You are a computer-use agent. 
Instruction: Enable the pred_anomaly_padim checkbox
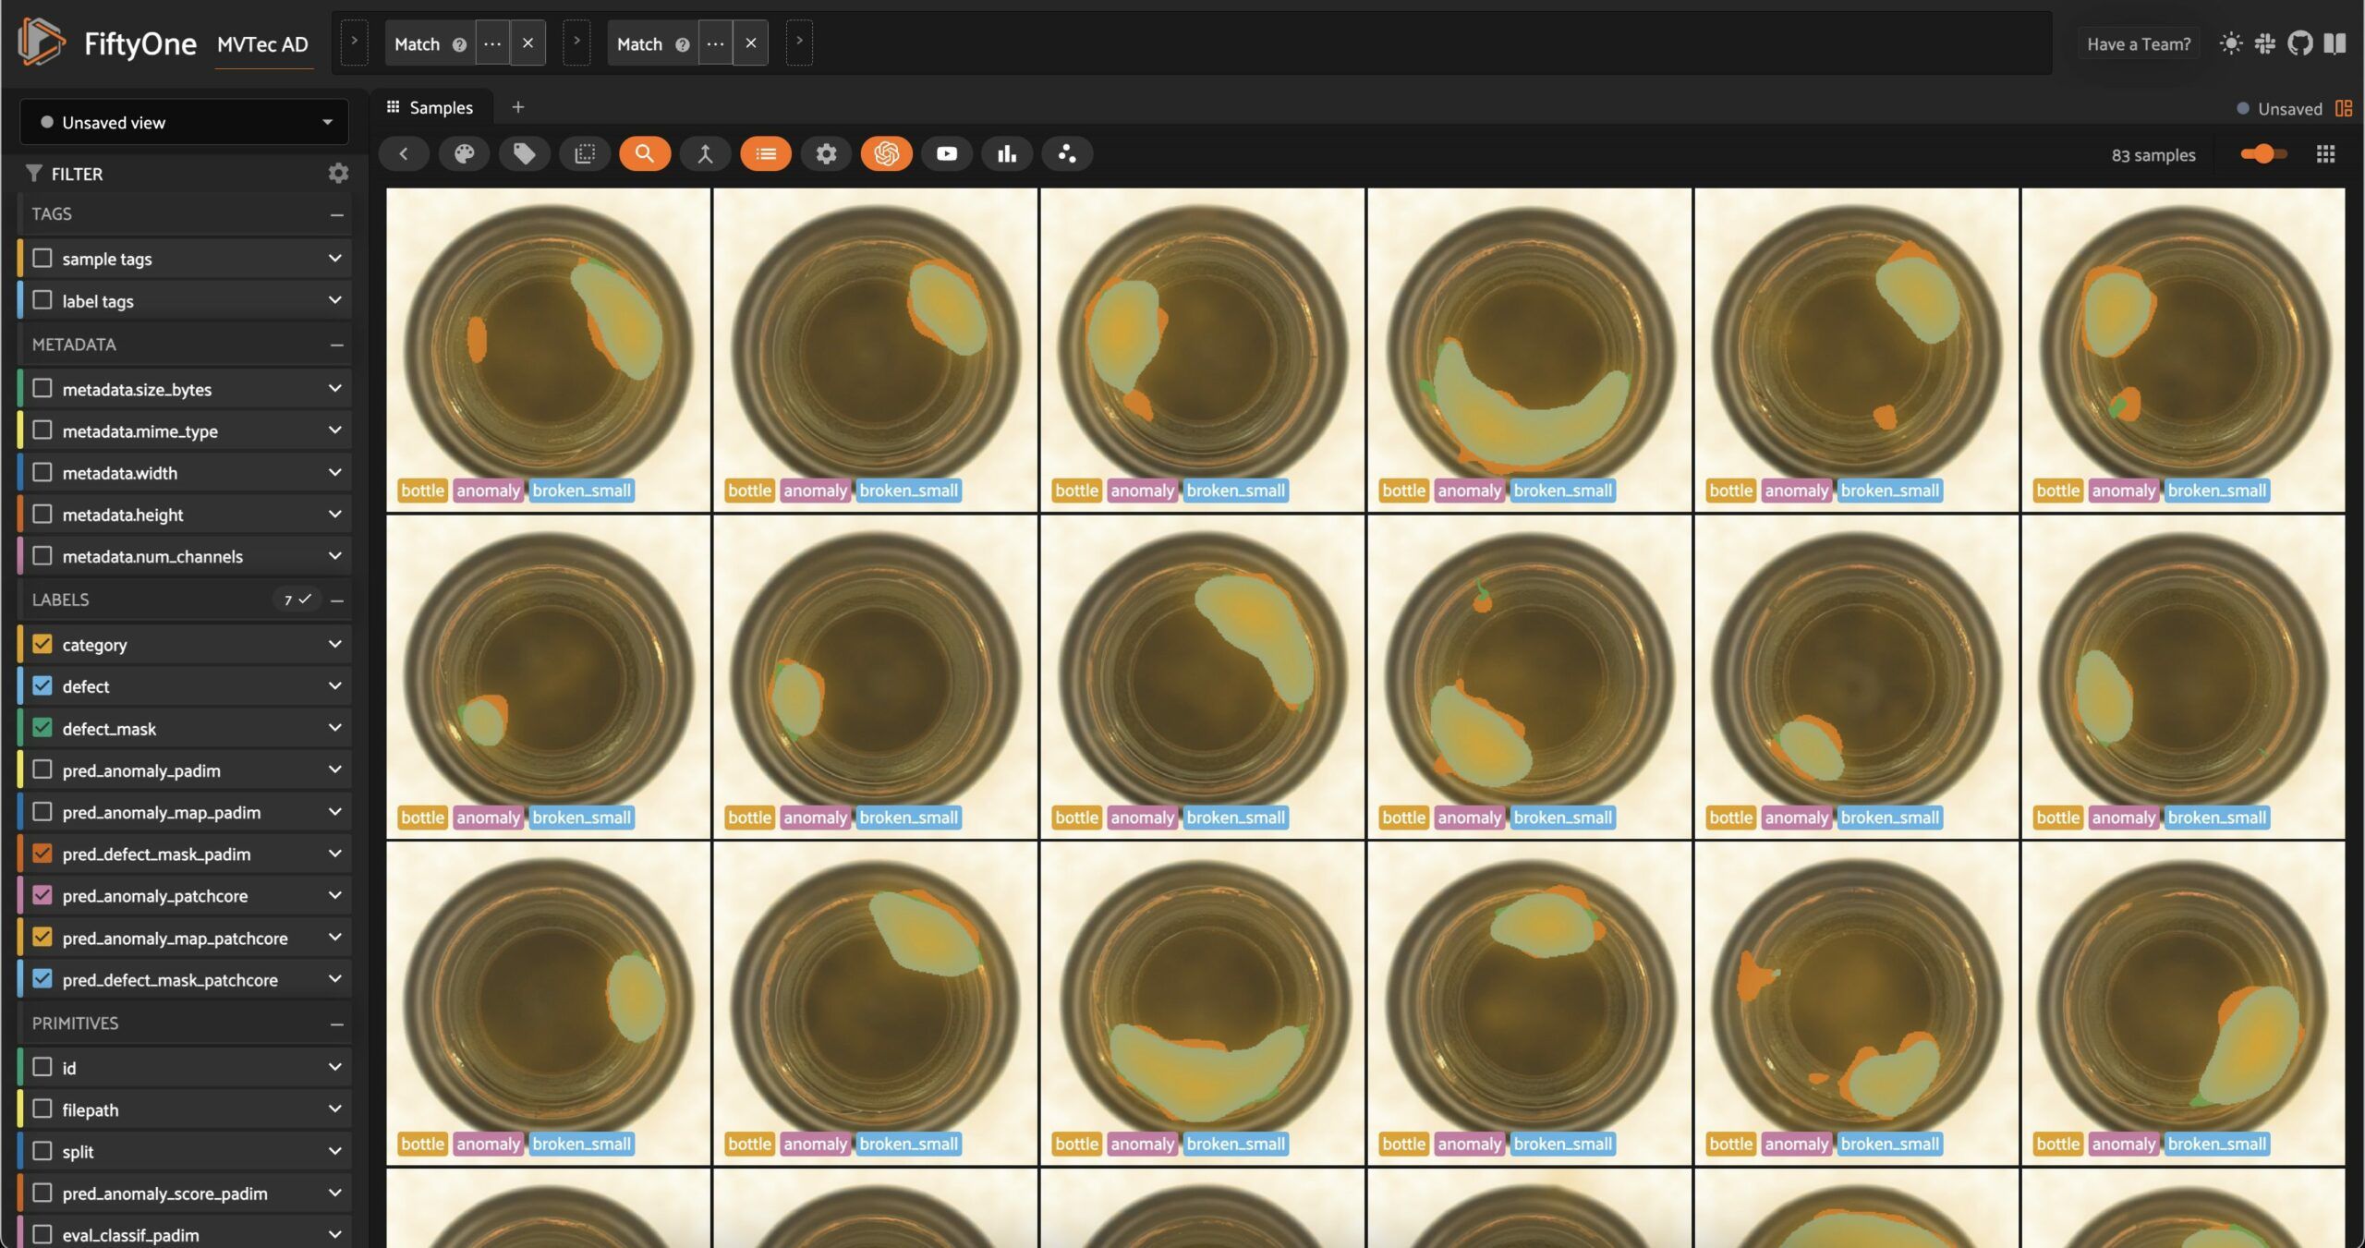coord(42,769)
